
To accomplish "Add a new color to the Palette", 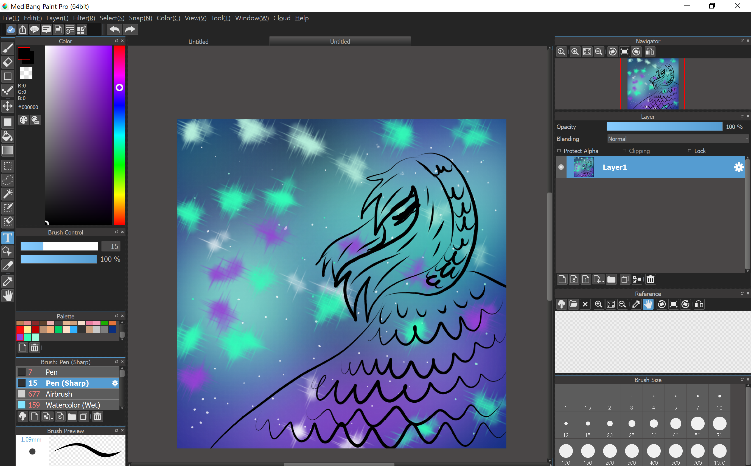I will pos(23,347).
